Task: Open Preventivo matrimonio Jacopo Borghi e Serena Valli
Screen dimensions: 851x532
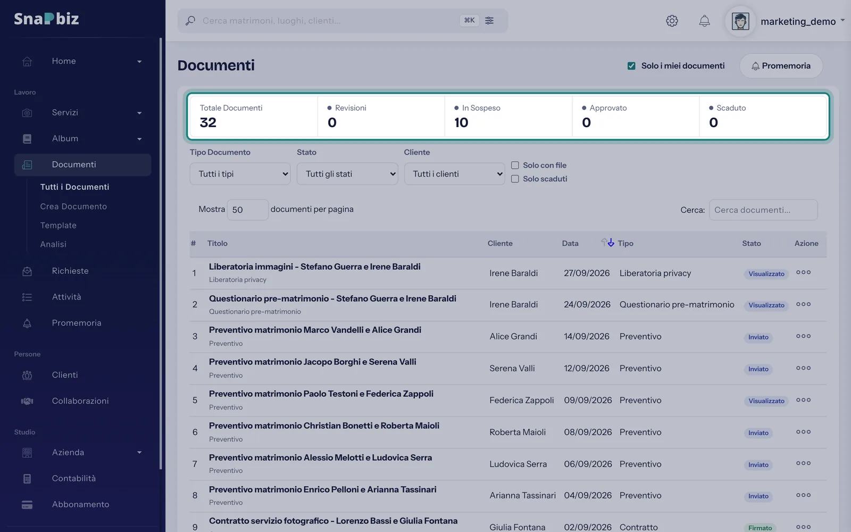Action: tap(313, 362)
